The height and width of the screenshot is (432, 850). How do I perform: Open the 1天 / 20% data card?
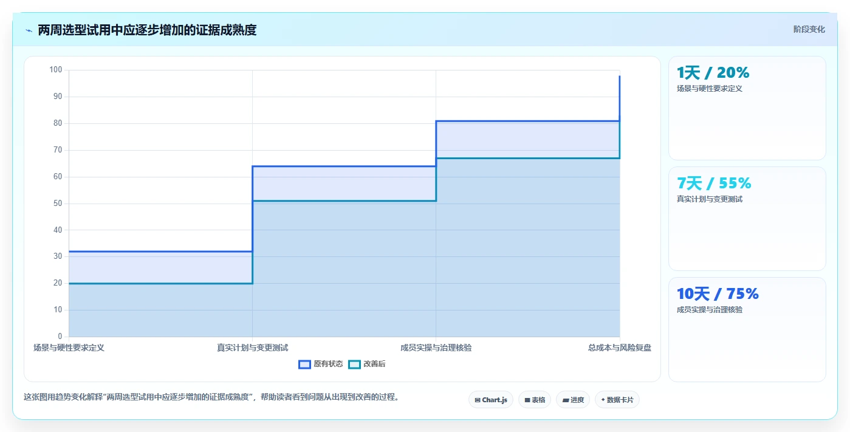pos(747,108)
